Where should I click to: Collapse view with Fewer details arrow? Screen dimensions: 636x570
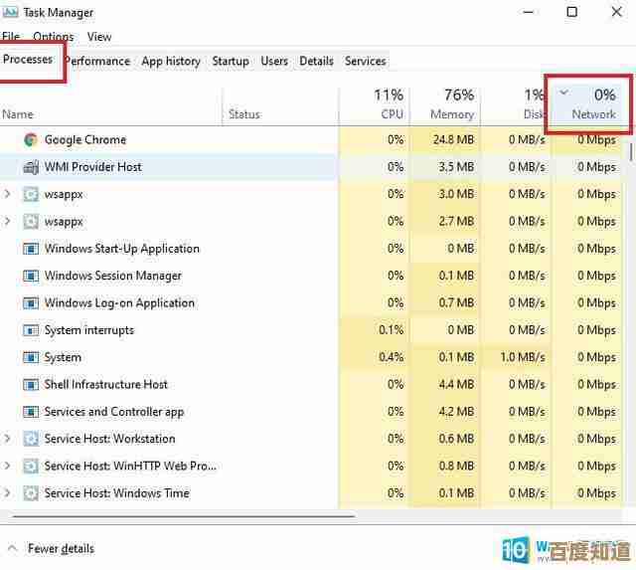(x=13, y=548)
